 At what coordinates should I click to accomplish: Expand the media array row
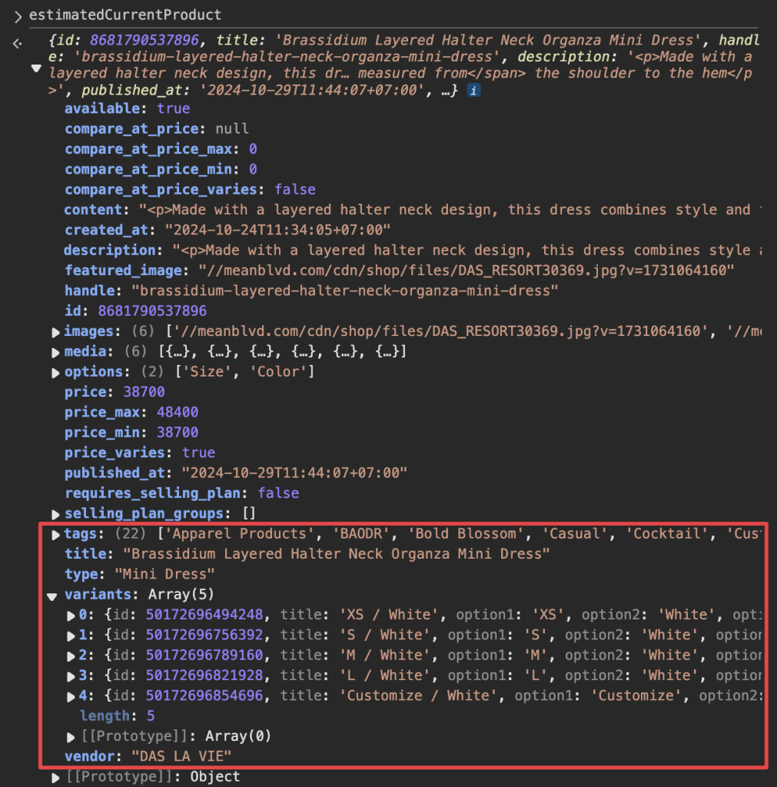55,352
